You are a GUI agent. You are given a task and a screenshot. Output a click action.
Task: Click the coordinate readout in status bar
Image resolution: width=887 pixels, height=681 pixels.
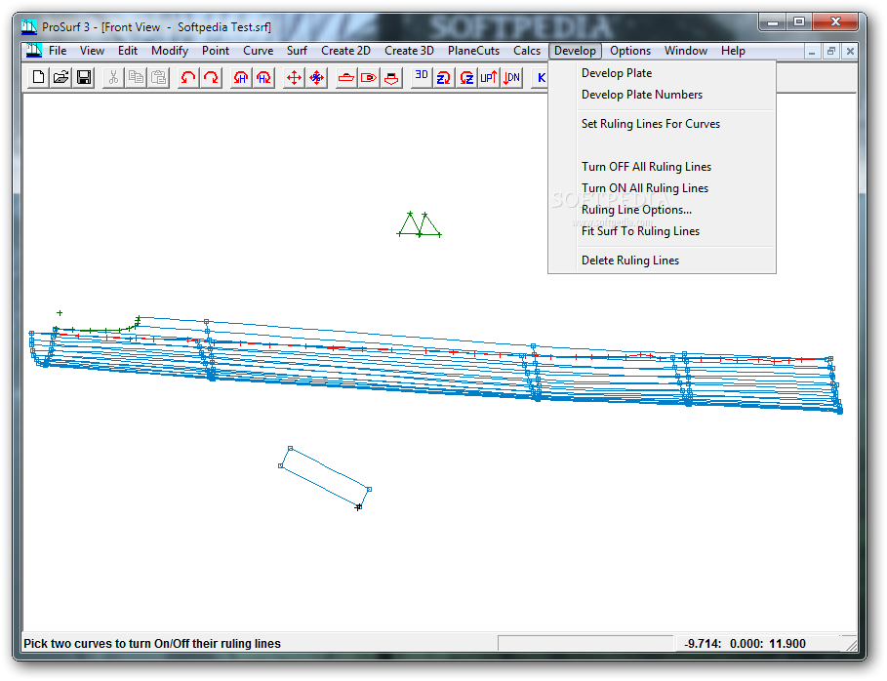(x=745, y=644)
